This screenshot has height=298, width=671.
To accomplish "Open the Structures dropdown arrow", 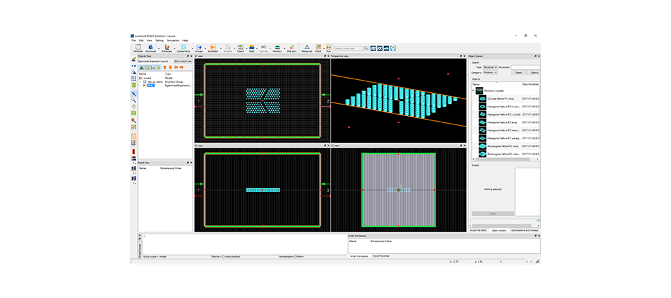I will 159,48.
